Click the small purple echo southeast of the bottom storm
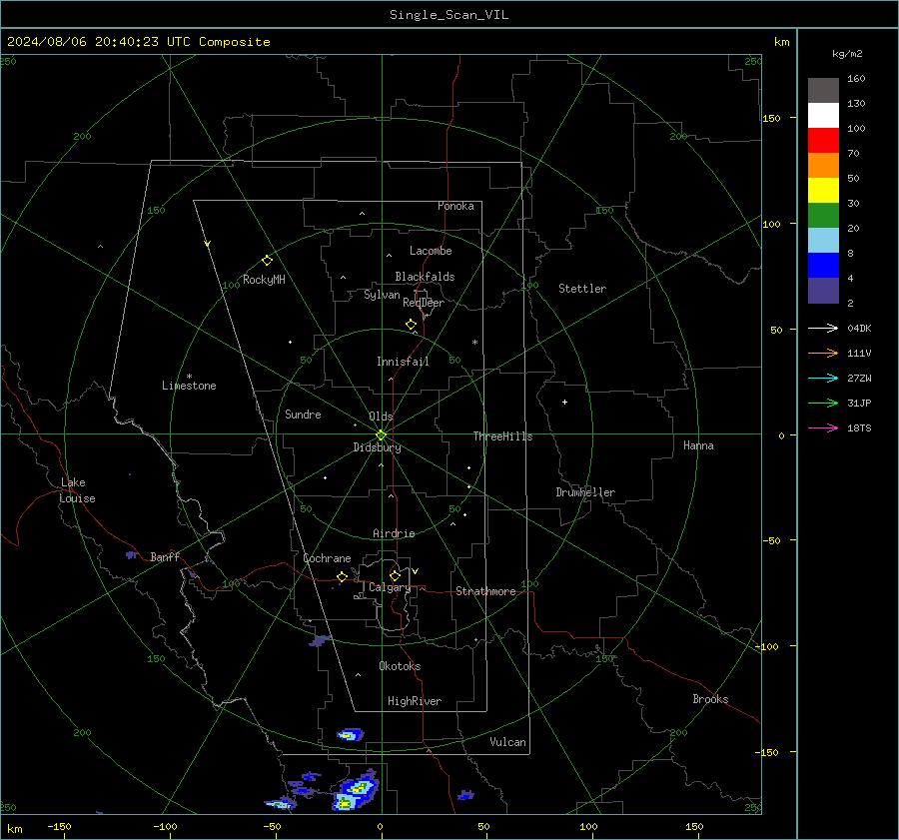The width and height of the screenshot is (899, 840). (465, 795)
